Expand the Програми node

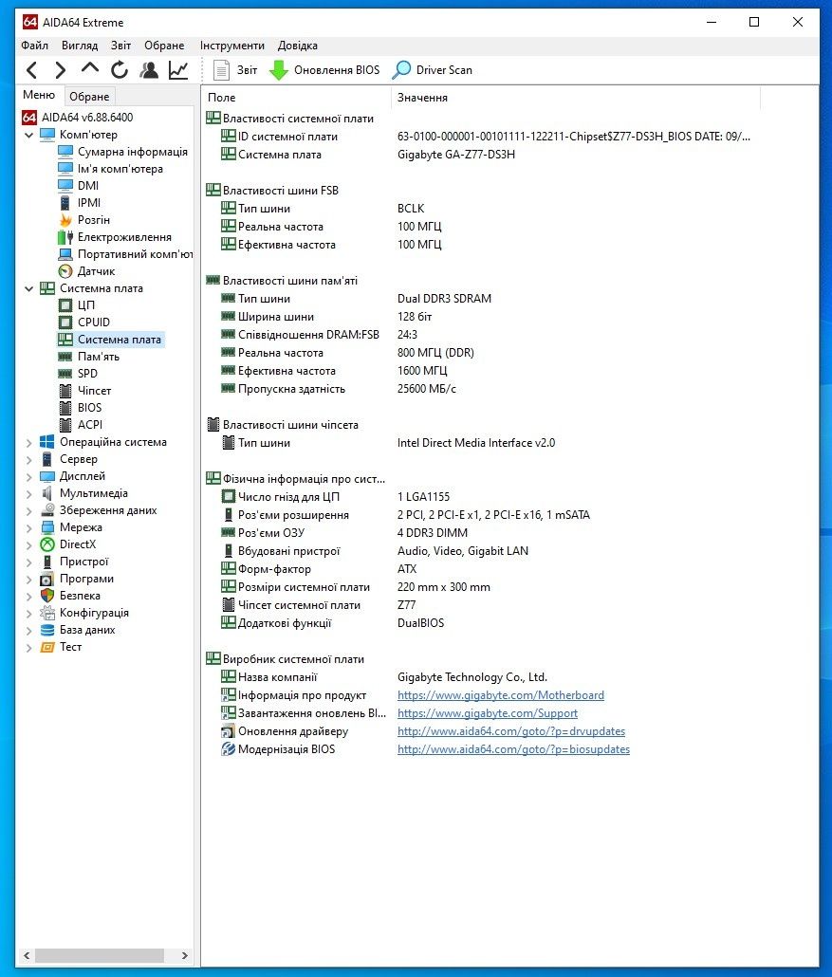tap(28, 579)
